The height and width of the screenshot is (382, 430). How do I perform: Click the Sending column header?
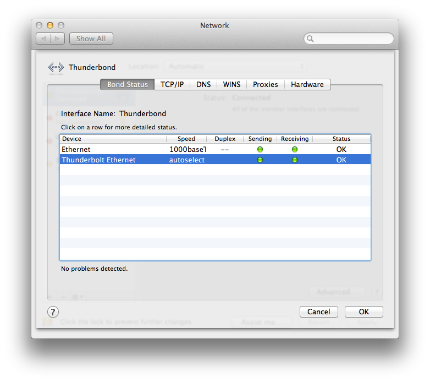click(x=260, y=139)
